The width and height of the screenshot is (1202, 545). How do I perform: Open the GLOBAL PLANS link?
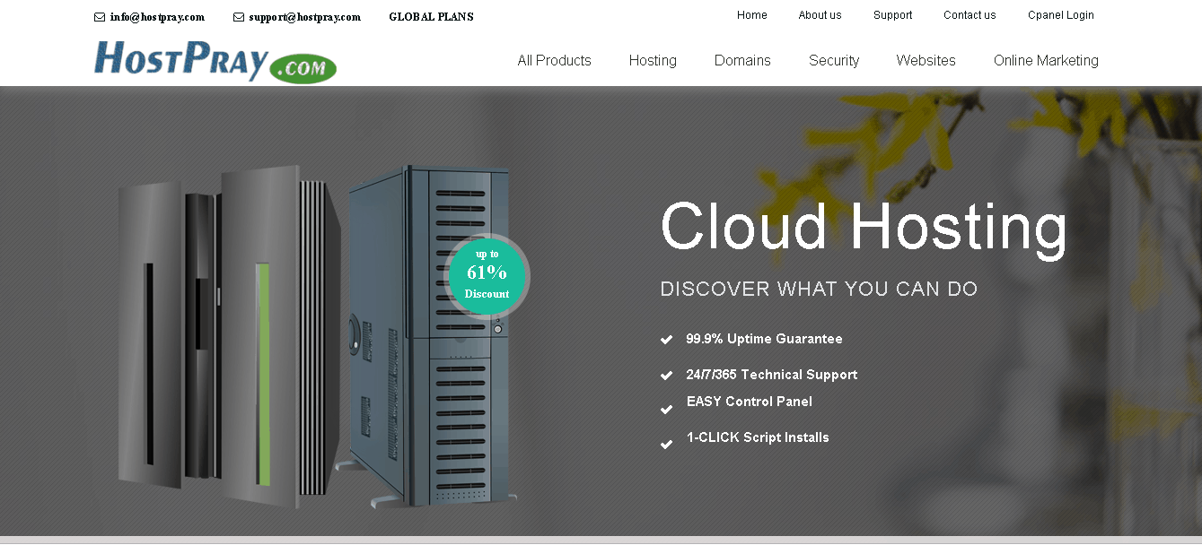[431, 17]
